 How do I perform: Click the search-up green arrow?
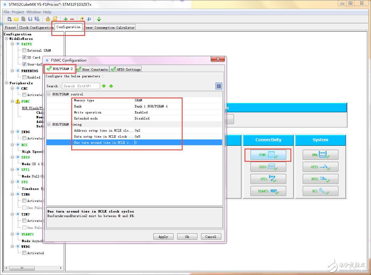[x=111, y=86]
